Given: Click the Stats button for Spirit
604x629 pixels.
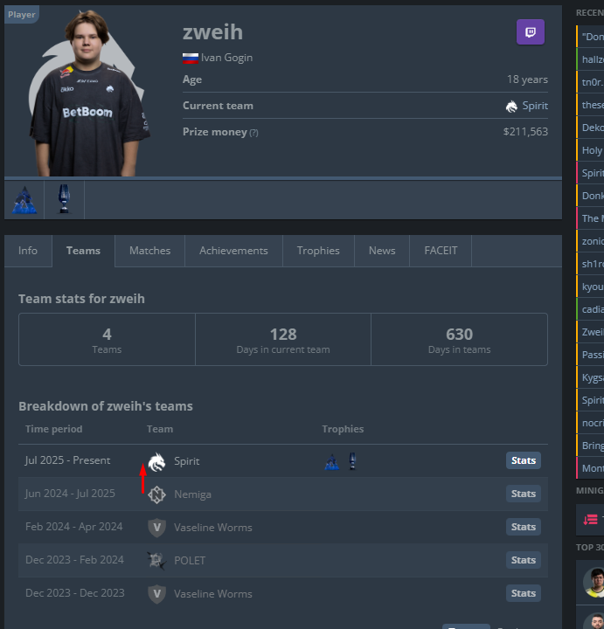Looking at the screenshot, I should 524,460.
